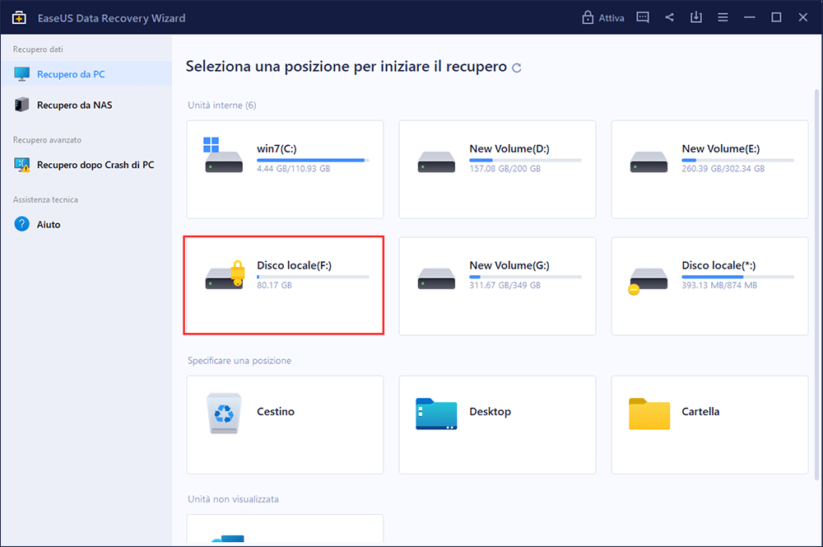Viewport: 823px width, 547px height.
Task: Click the New Volume(D:) usage bar
Action: pyautogui.click(x=525, y=161)
